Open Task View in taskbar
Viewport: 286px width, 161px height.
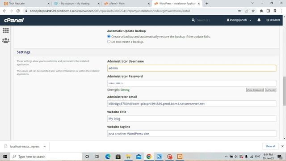coord(97,157)
